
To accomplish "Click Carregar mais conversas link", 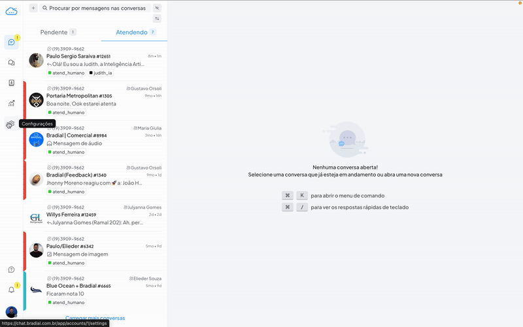I will 95,318.
